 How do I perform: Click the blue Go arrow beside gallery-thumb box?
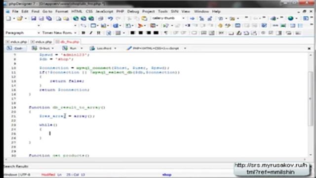point(192,18)
